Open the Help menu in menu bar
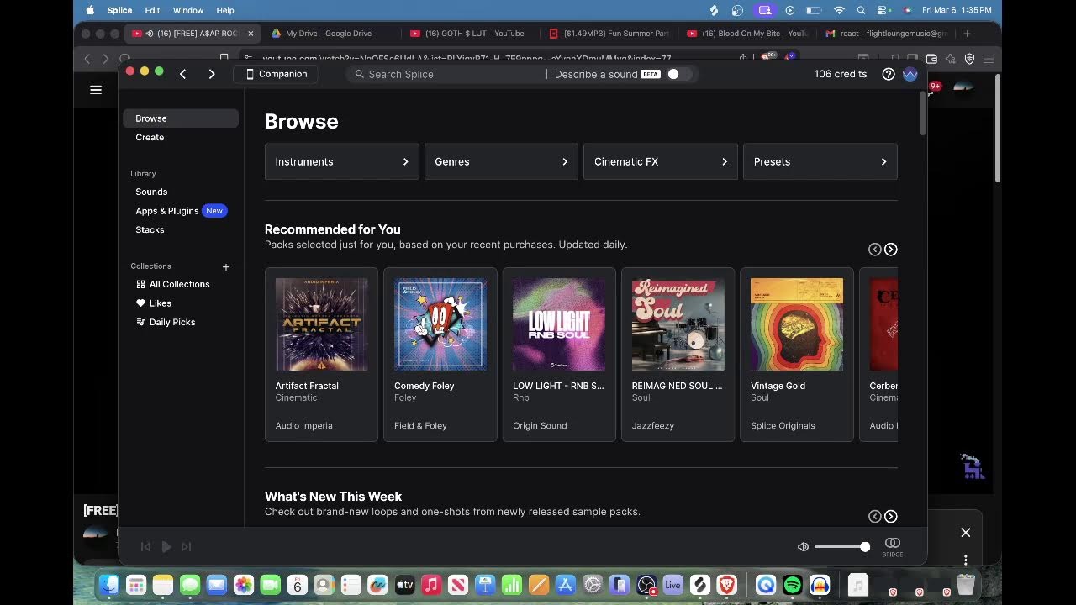This screenshot has width=1076, height=605. click(x=225, y=10)
